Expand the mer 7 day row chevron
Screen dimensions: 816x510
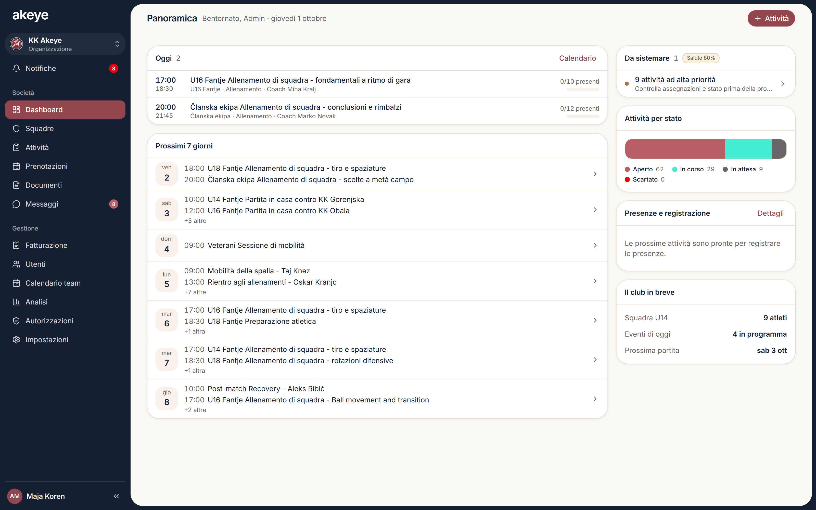595,360
